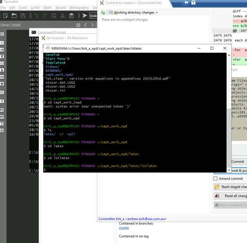Click the refresh icon in commit dialog
The height and width of the screenshot is (243, 247).
tap(103, 13)
